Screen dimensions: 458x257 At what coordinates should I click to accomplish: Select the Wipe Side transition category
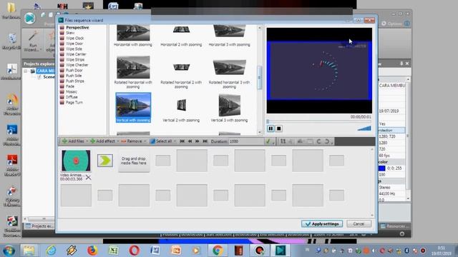click(74, 49)
